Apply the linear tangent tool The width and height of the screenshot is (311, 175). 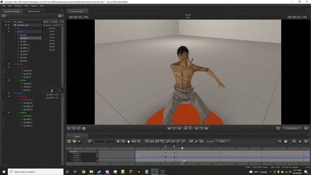pos(157,141)
